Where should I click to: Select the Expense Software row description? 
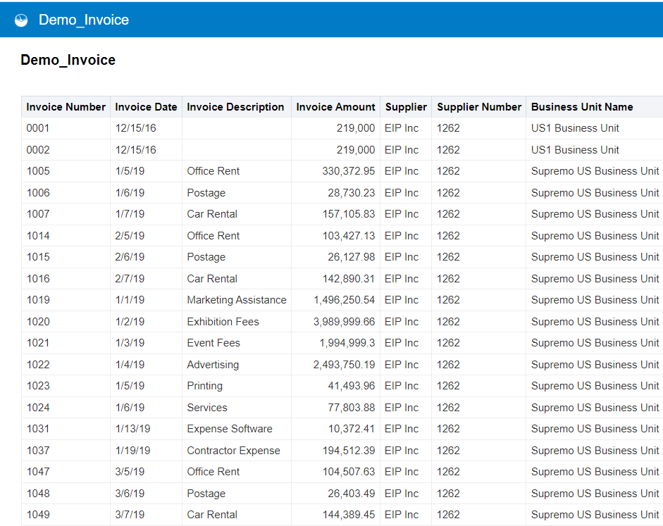coord(236,429)
